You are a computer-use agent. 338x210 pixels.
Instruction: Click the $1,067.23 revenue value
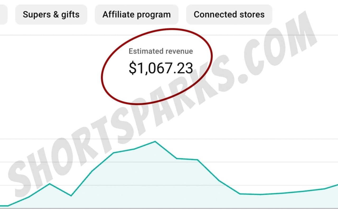(x=161, y=68)
